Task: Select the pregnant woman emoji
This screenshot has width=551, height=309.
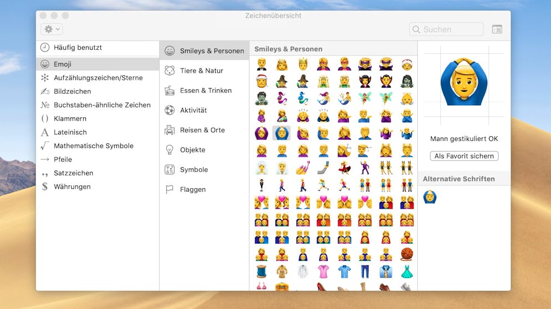Action: tap(261, 116)
